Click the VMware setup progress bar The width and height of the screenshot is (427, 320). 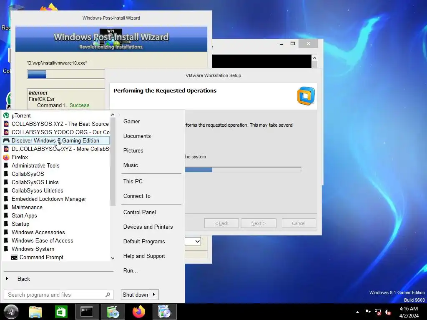pos(243,170)
